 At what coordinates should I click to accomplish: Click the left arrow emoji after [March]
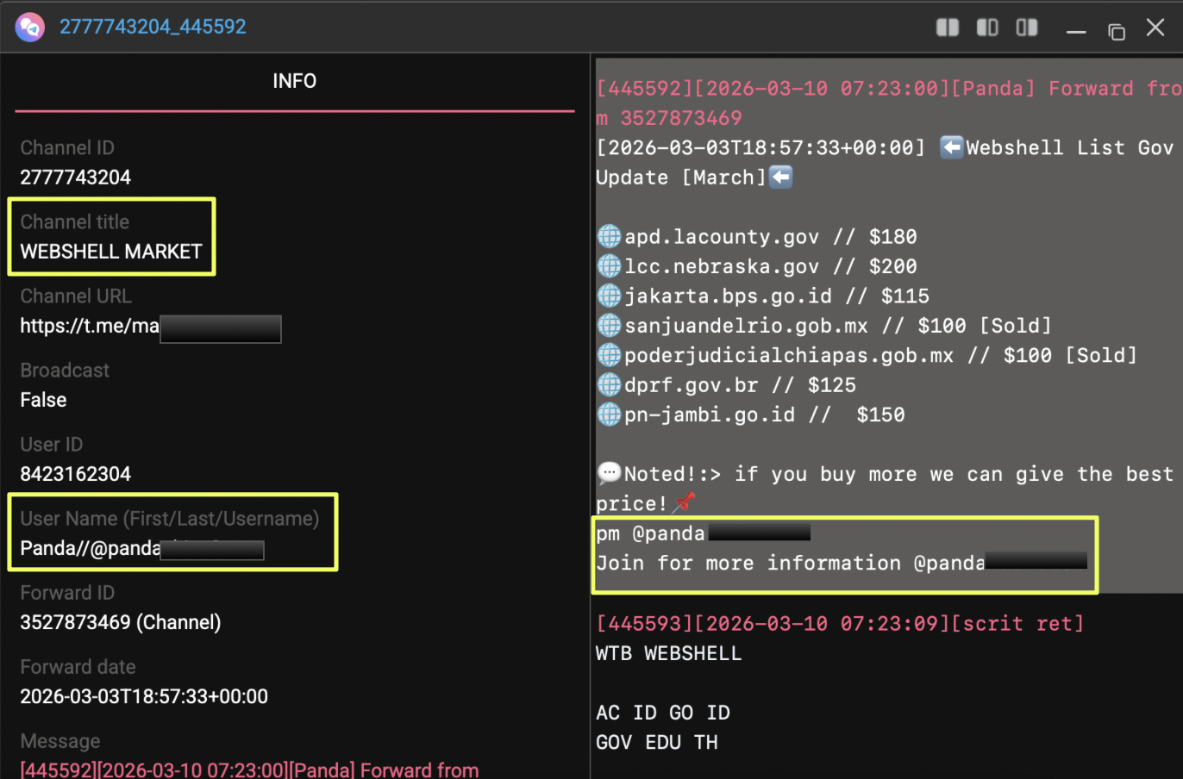[781, 178]
